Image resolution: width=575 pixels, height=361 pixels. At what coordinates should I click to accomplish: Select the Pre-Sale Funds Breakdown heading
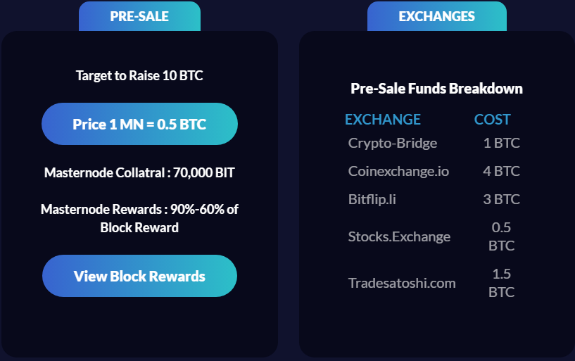(x=436, y=89)
